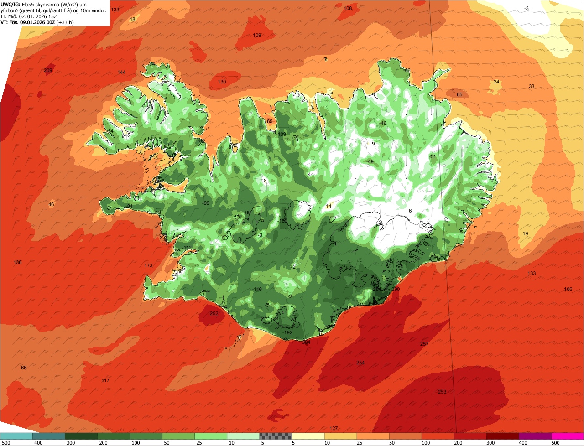Image resolution: width=584 pixels, height=446 pixels.
Task: Click the -10 to -5 palest green swatch
Action: (x=243, y=436)
